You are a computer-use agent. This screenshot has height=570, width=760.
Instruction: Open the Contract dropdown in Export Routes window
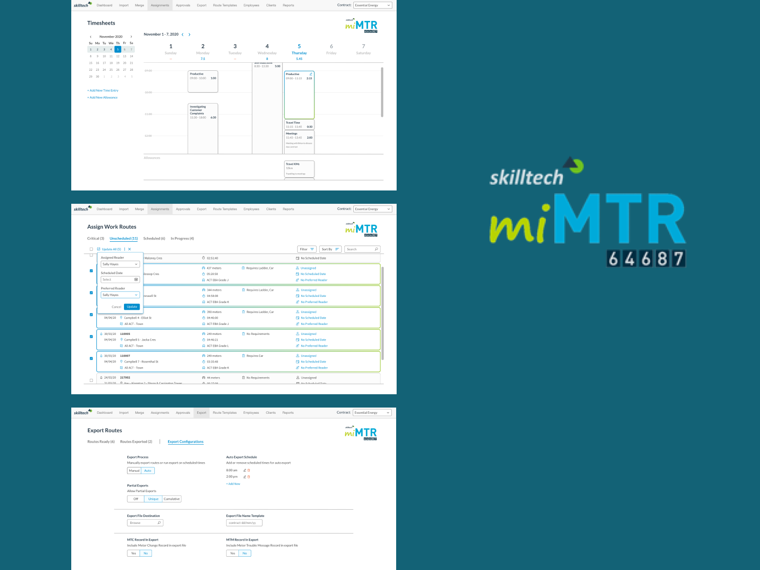click(372, 412)
